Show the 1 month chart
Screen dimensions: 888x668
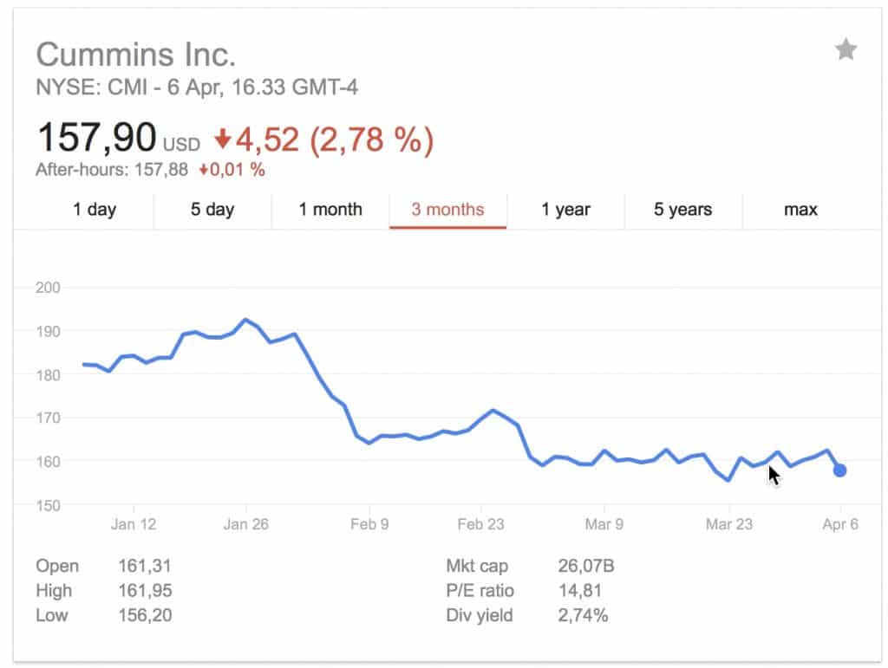click(x=330, y=210)
